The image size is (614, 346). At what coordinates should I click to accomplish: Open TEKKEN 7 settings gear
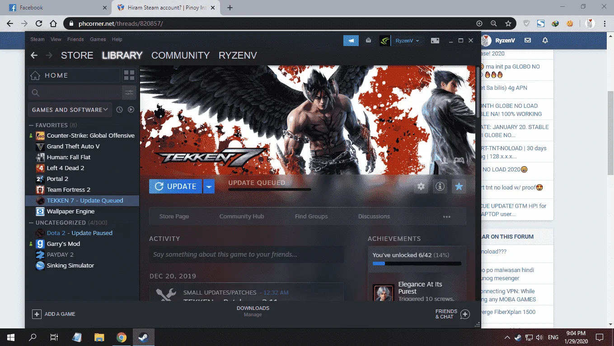pos(421,186)
